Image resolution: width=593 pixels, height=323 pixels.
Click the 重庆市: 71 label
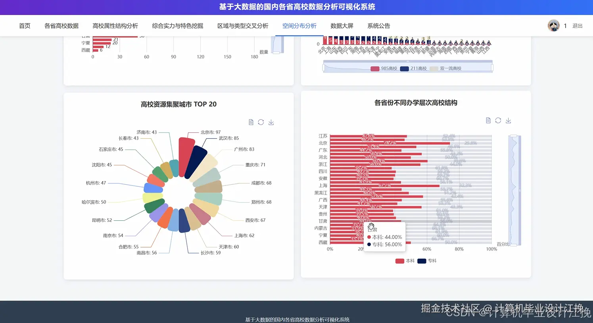point(255,165)
